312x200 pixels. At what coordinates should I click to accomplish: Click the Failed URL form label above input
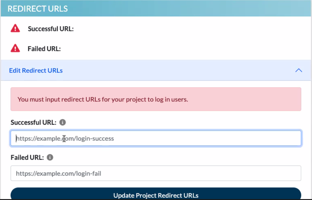(x=27, y=158)
